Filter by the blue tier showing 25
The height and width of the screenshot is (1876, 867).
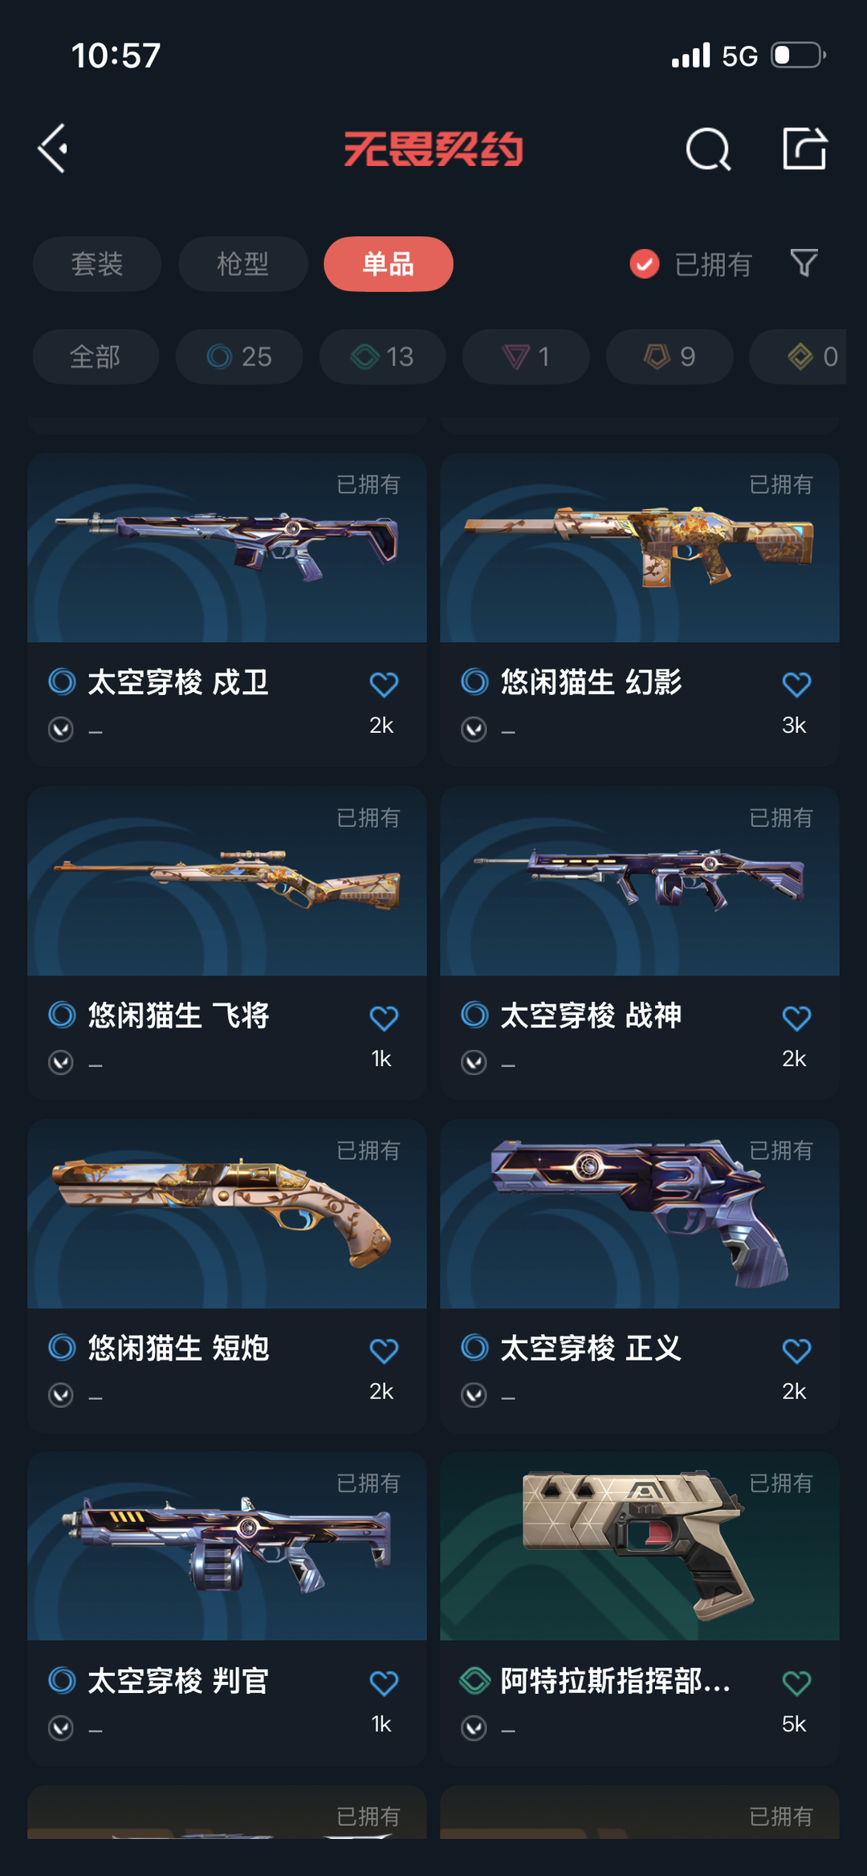[239, 356]
